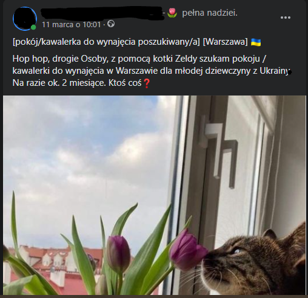Click the "[pokój/kawalerka do wynajęcia" headline text
The image size is (308, 298).
coord(74,42)
